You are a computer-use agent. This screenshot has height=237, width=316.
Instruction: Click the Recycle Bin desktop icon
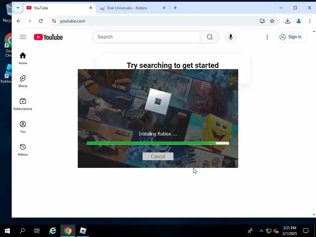pos(7,13)
